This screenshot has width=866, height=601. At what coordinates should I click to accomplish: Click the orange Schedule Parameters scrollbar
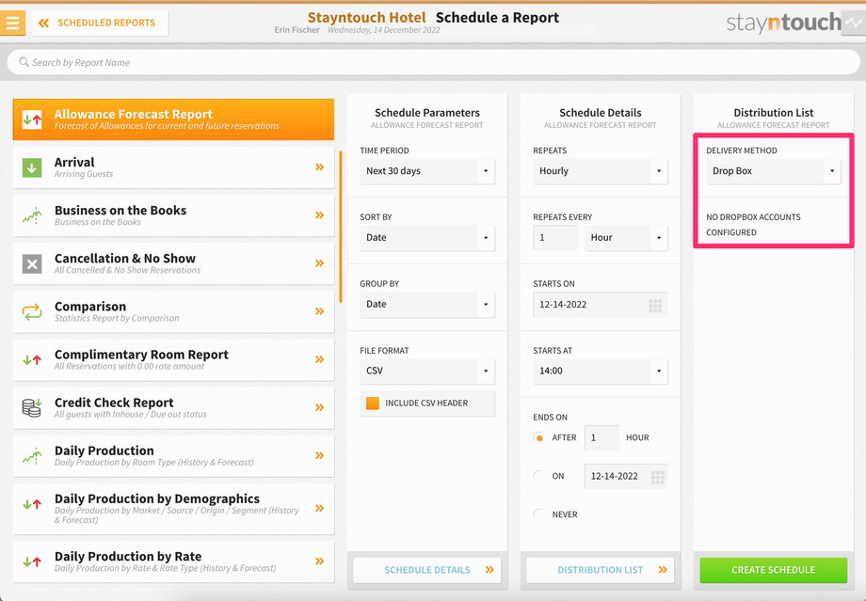341,227
